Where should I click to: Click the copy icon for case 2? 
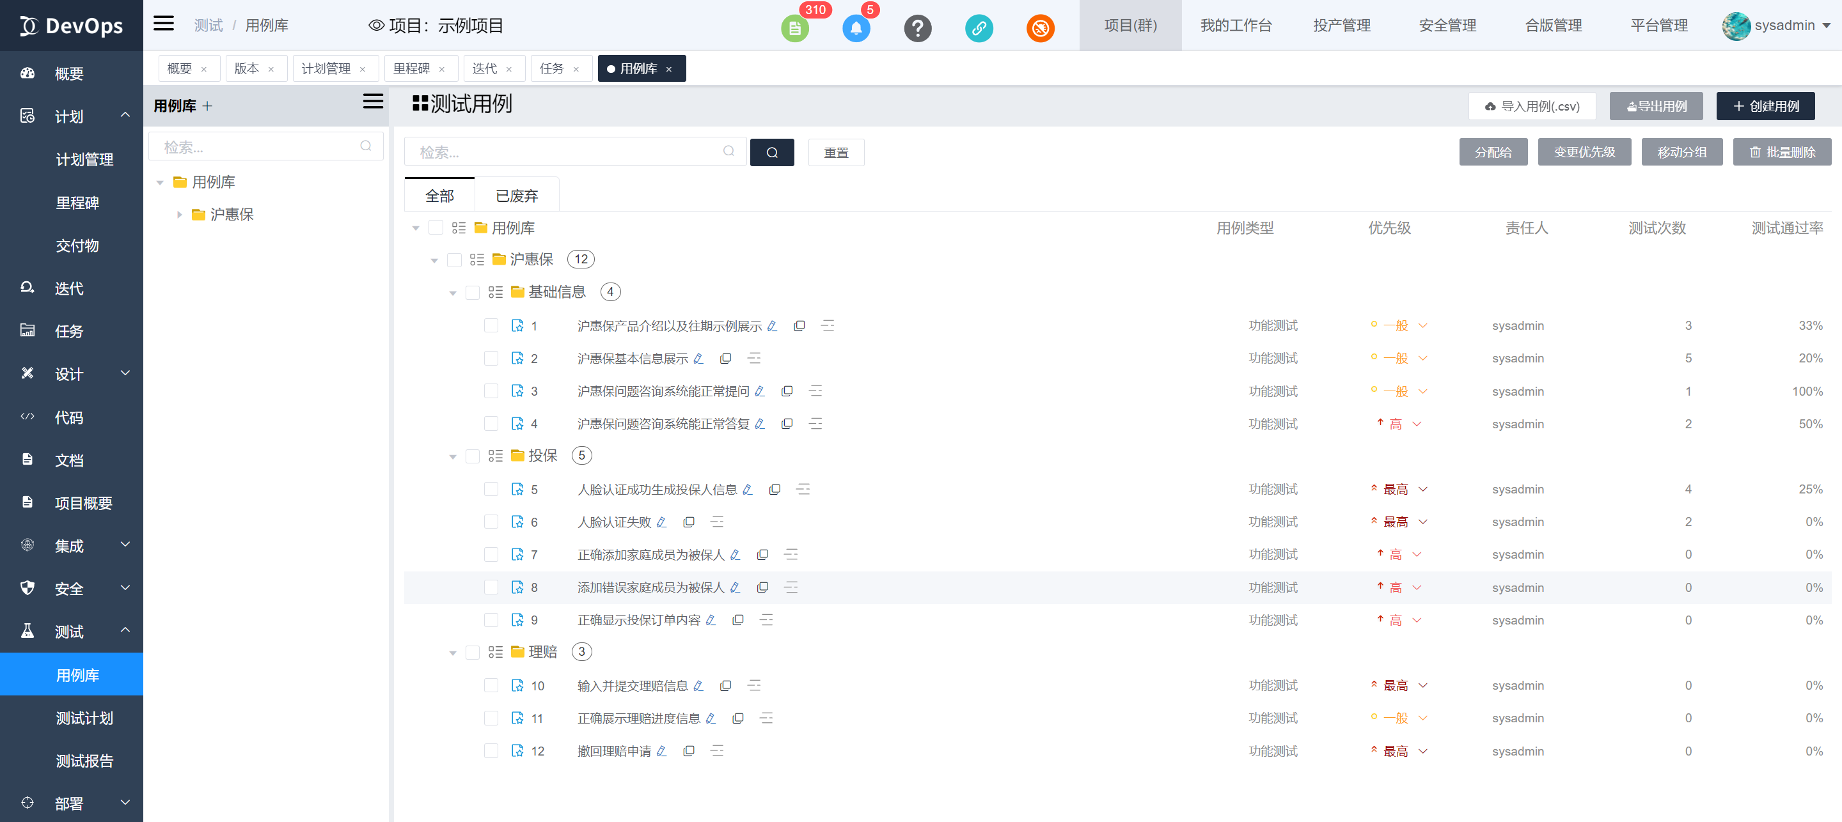coord(726,358)
